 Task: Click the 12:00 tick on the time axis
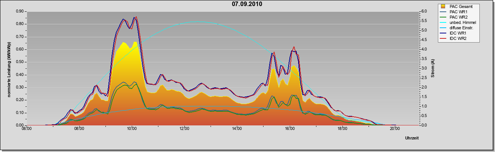(184, 128)
